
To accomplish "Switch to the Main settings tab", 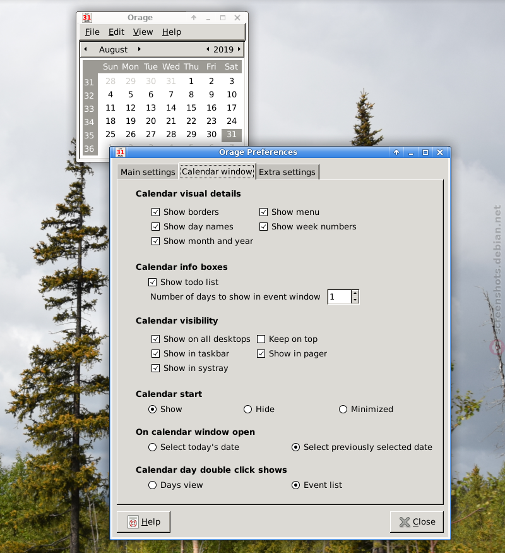I will click(x=148, y=172).
